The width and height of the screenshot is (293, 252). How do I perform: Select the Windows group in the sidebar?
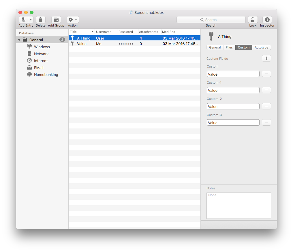[42, 47]
